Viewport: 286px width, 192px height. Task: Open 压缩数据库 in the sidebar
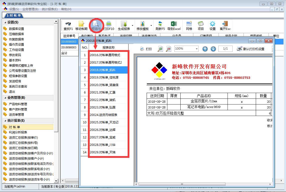point(16,34)
